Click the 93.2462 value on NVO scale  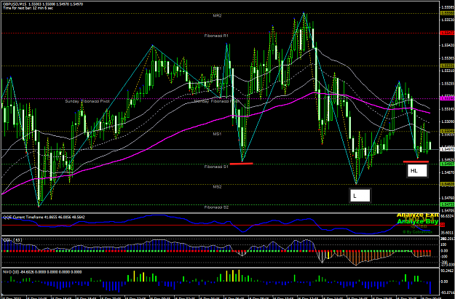448,271
